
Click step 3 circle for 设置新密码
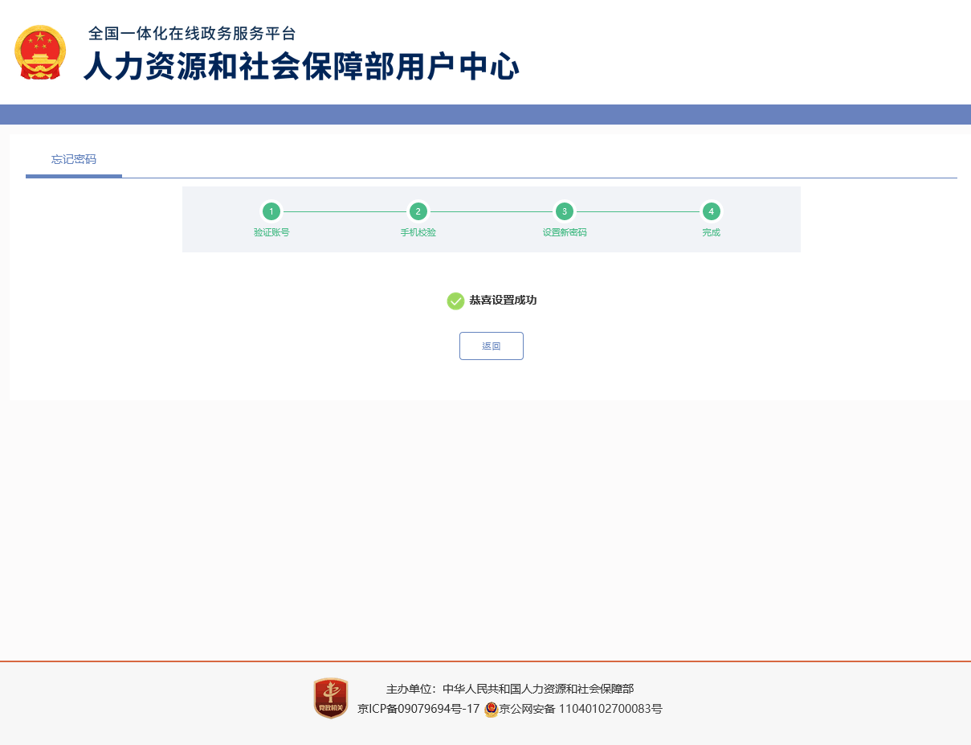pyautogui.click(x=565, y=211)
